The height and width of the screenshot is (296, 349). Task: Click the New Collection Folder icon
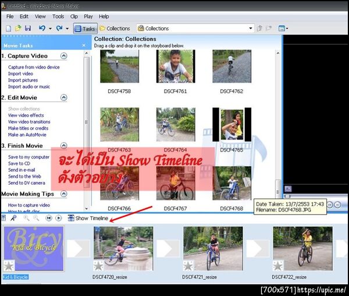point(269,29)
